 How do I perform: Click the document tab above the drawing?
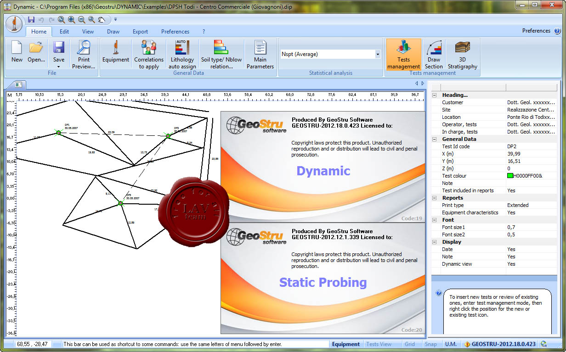(x=19, y=84)
